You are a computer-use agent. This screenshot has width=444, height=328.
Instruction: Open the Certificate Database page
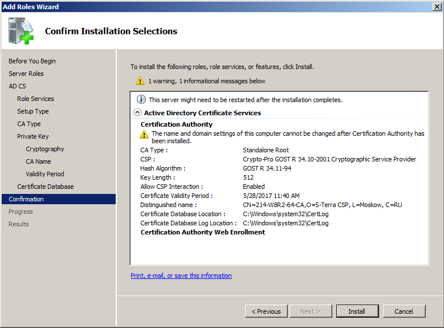tap(46, 187)
